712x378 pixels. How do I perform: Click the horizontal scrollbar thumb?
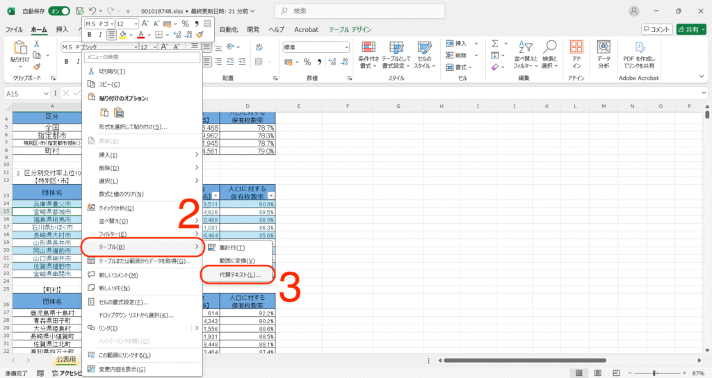[x=525, y=361]
